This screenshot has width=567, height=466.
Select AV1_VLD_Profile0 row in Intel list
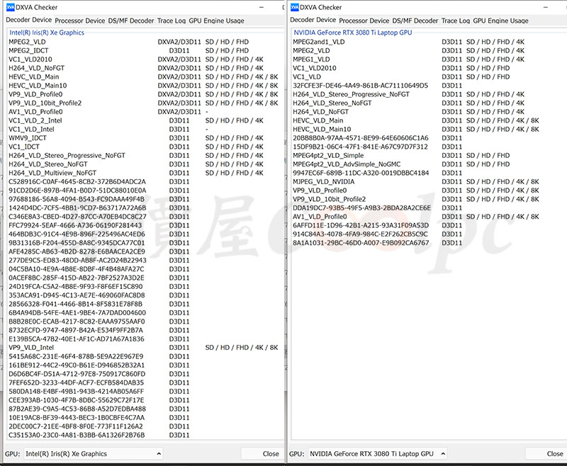(144, 112)
